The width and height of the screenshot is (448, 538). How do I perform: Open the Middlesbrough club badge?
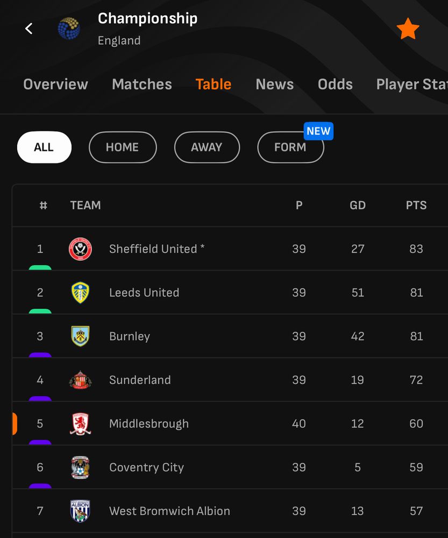click(x=80, y=424)
